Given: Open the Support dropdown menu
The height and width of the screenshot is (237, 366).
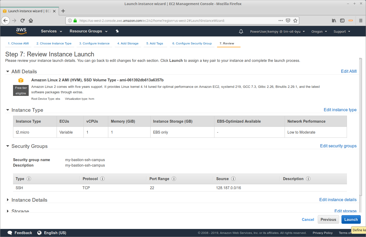Looking at the screenshot, I should 342,31.
